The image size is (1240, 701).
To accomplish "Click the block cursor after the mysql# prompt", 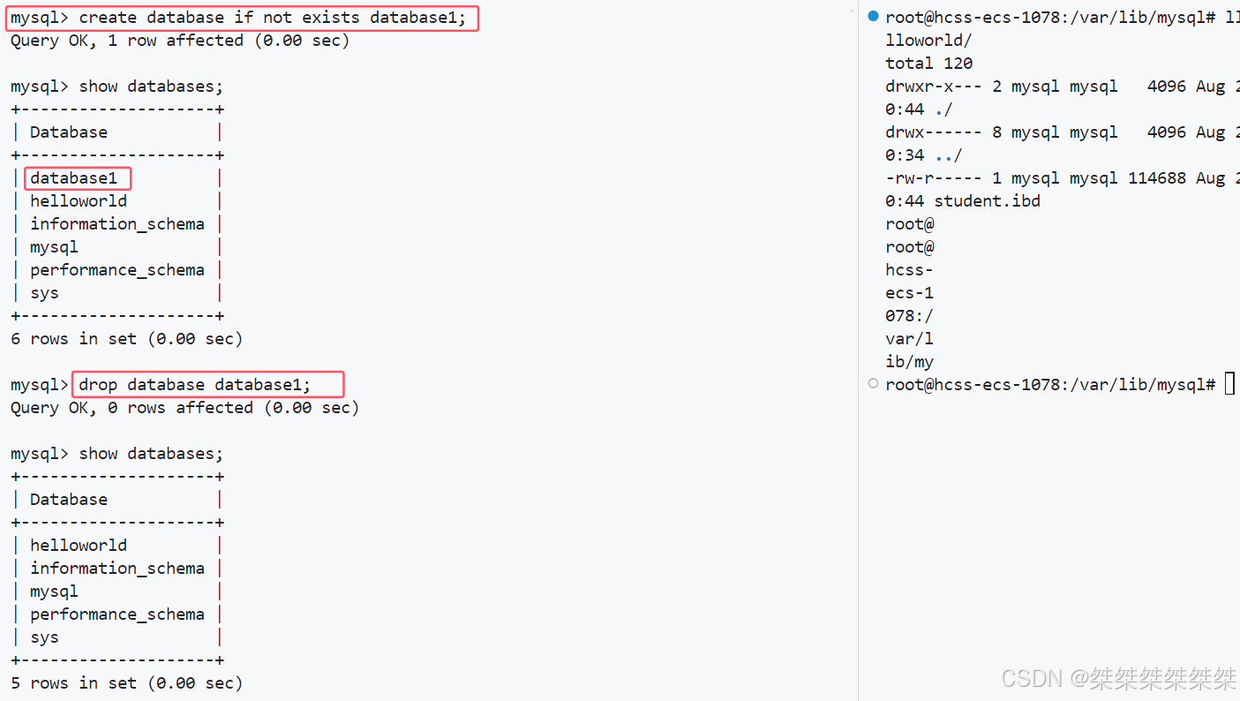I will pos(1230,383).
